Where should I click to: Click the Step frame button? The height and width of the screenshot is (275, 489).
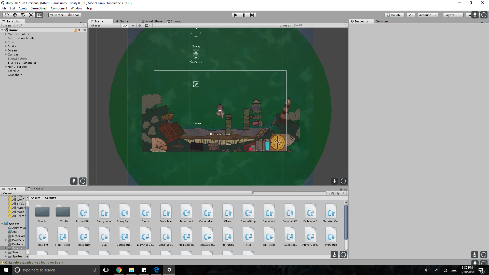point(252,15)
